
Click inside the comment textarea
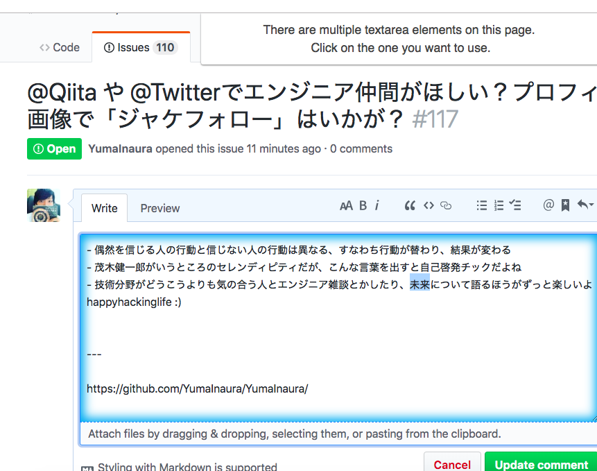tap(338, 327)
